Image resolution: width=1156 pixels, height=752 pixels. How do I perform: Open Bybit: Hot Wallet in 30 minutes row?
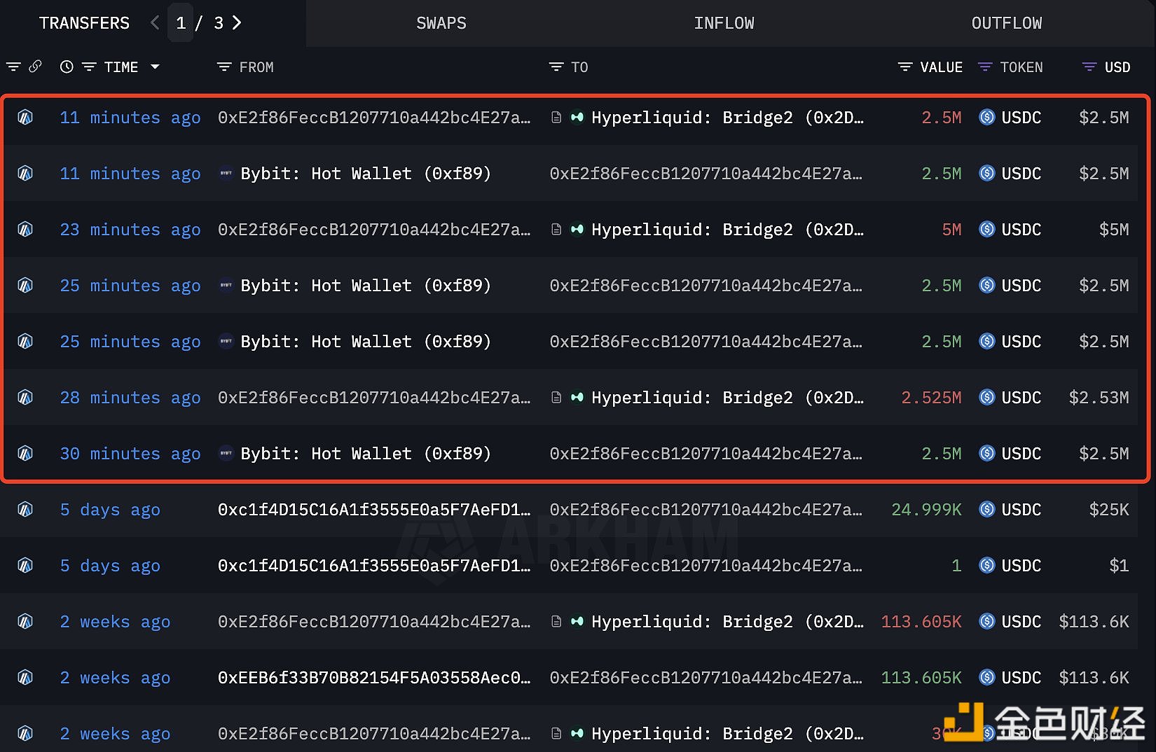pyautogui.click(x=365, y=454)
